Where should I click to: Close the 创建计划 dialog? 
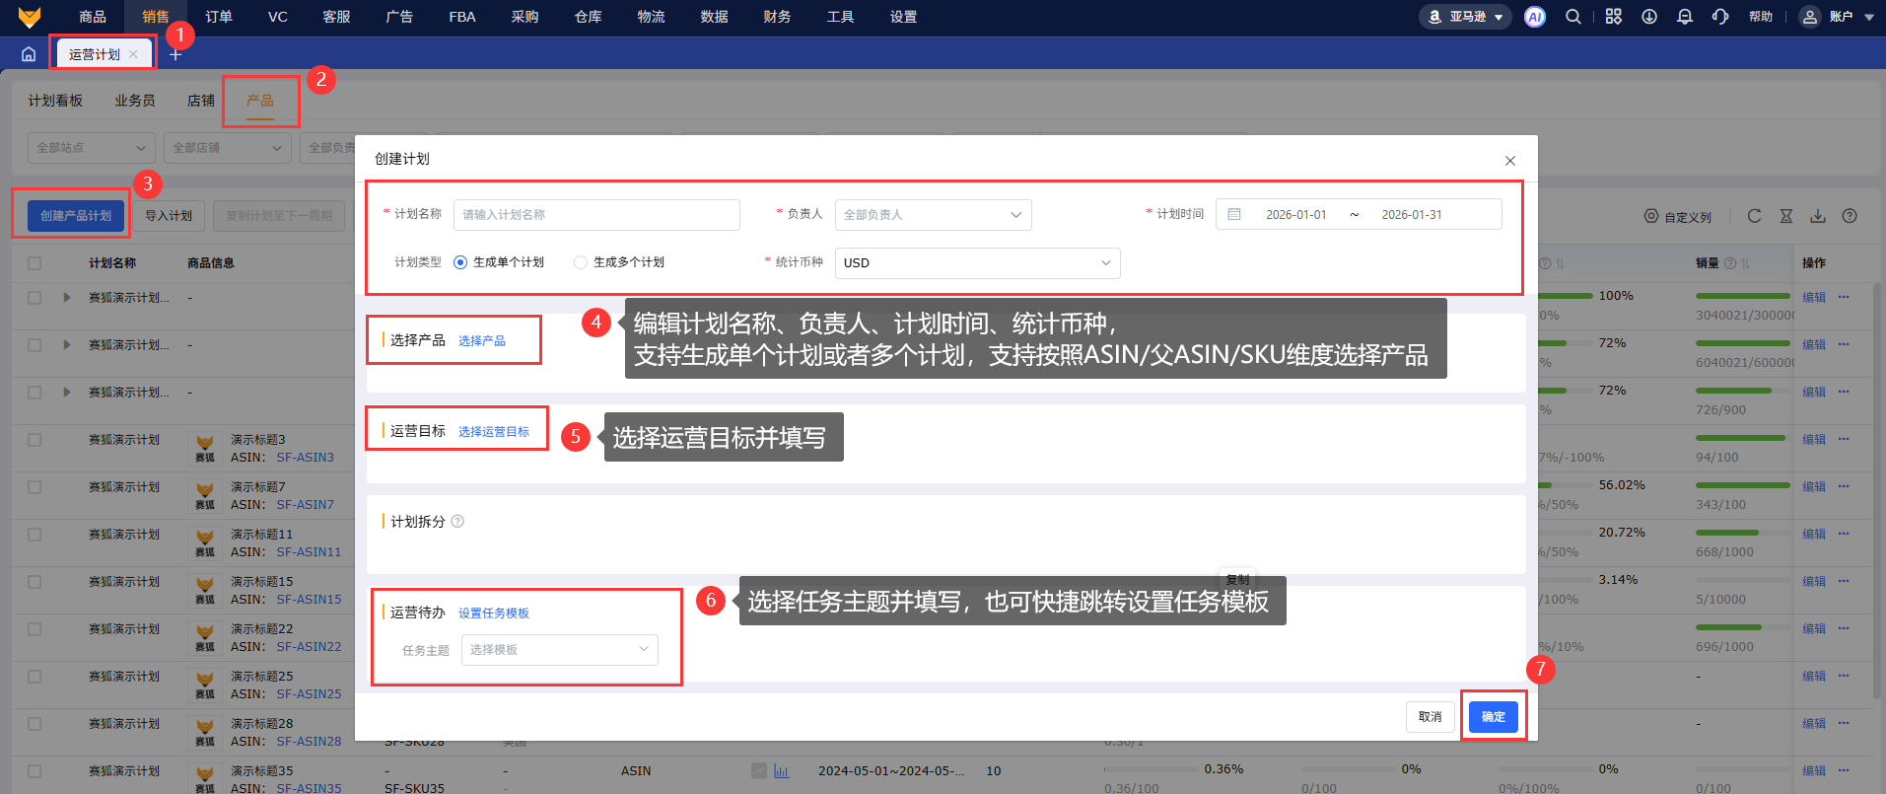click(x=1509, y=161)
